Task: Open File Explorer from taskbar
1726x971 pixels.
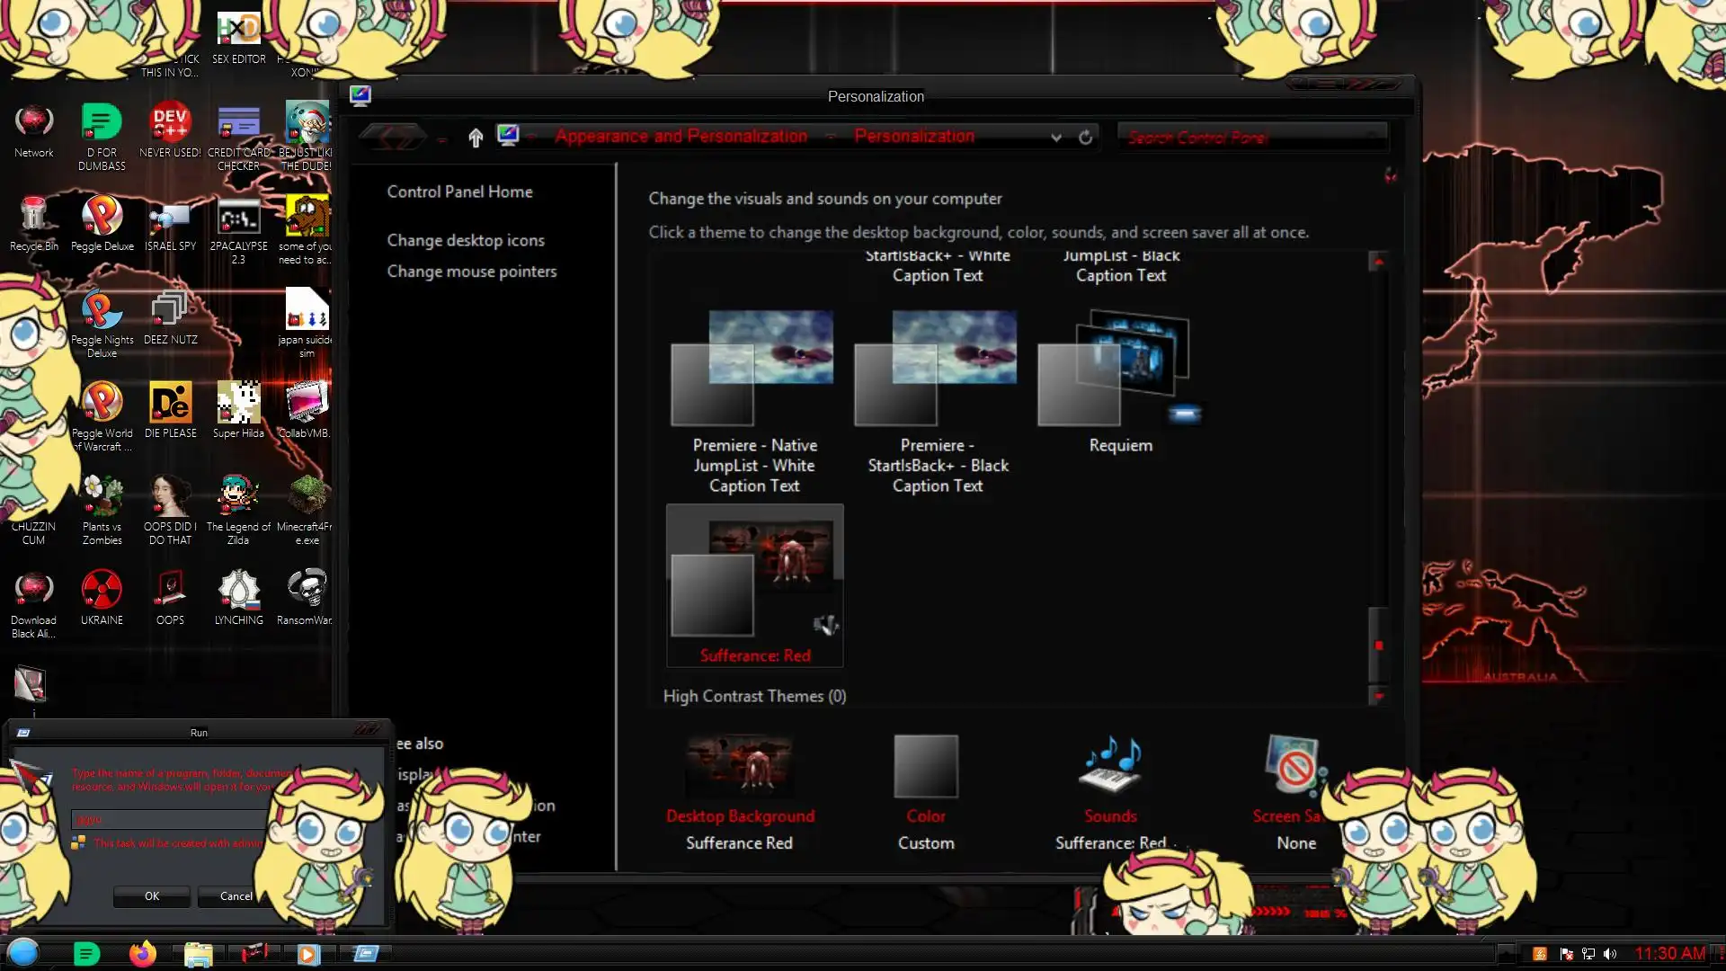Action: 198,953
